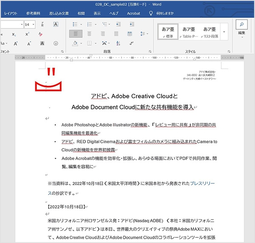Apply borders to the paragraph
The height and width of the screenshot is (243, 255).
pos(89,43)
